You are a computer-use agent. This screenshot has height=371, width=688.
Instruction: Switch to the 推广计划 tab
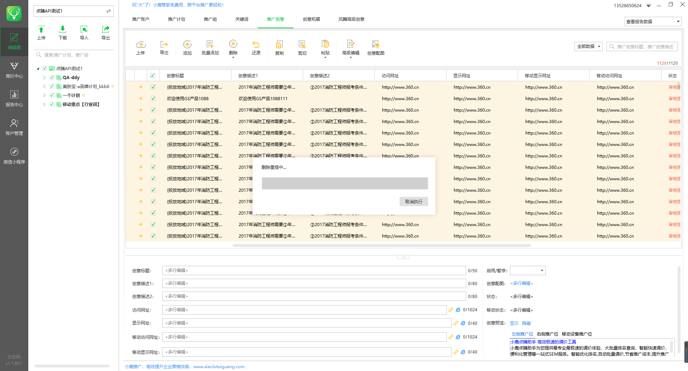pos(176,19)
